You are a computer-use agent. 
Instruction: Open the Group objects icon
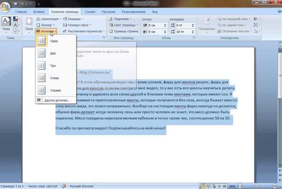click(256, 25)
